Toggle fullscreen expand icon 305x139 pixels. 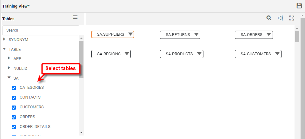pyautogui.click(x=292, y=18)
